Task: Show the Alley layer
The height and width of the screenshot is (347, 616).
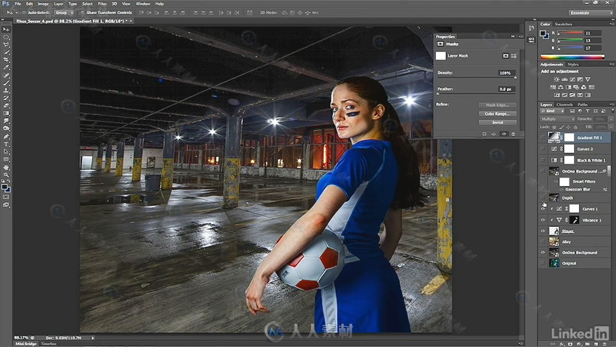Action: coord(543,242)
